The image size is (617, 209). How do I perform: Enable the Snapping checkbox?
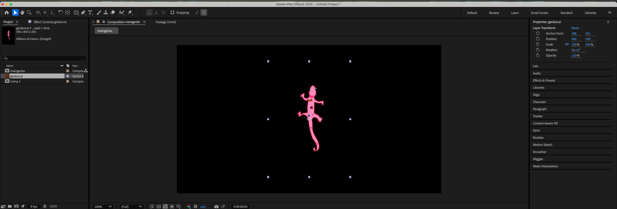pyautogui.click(x=172, y=13)
